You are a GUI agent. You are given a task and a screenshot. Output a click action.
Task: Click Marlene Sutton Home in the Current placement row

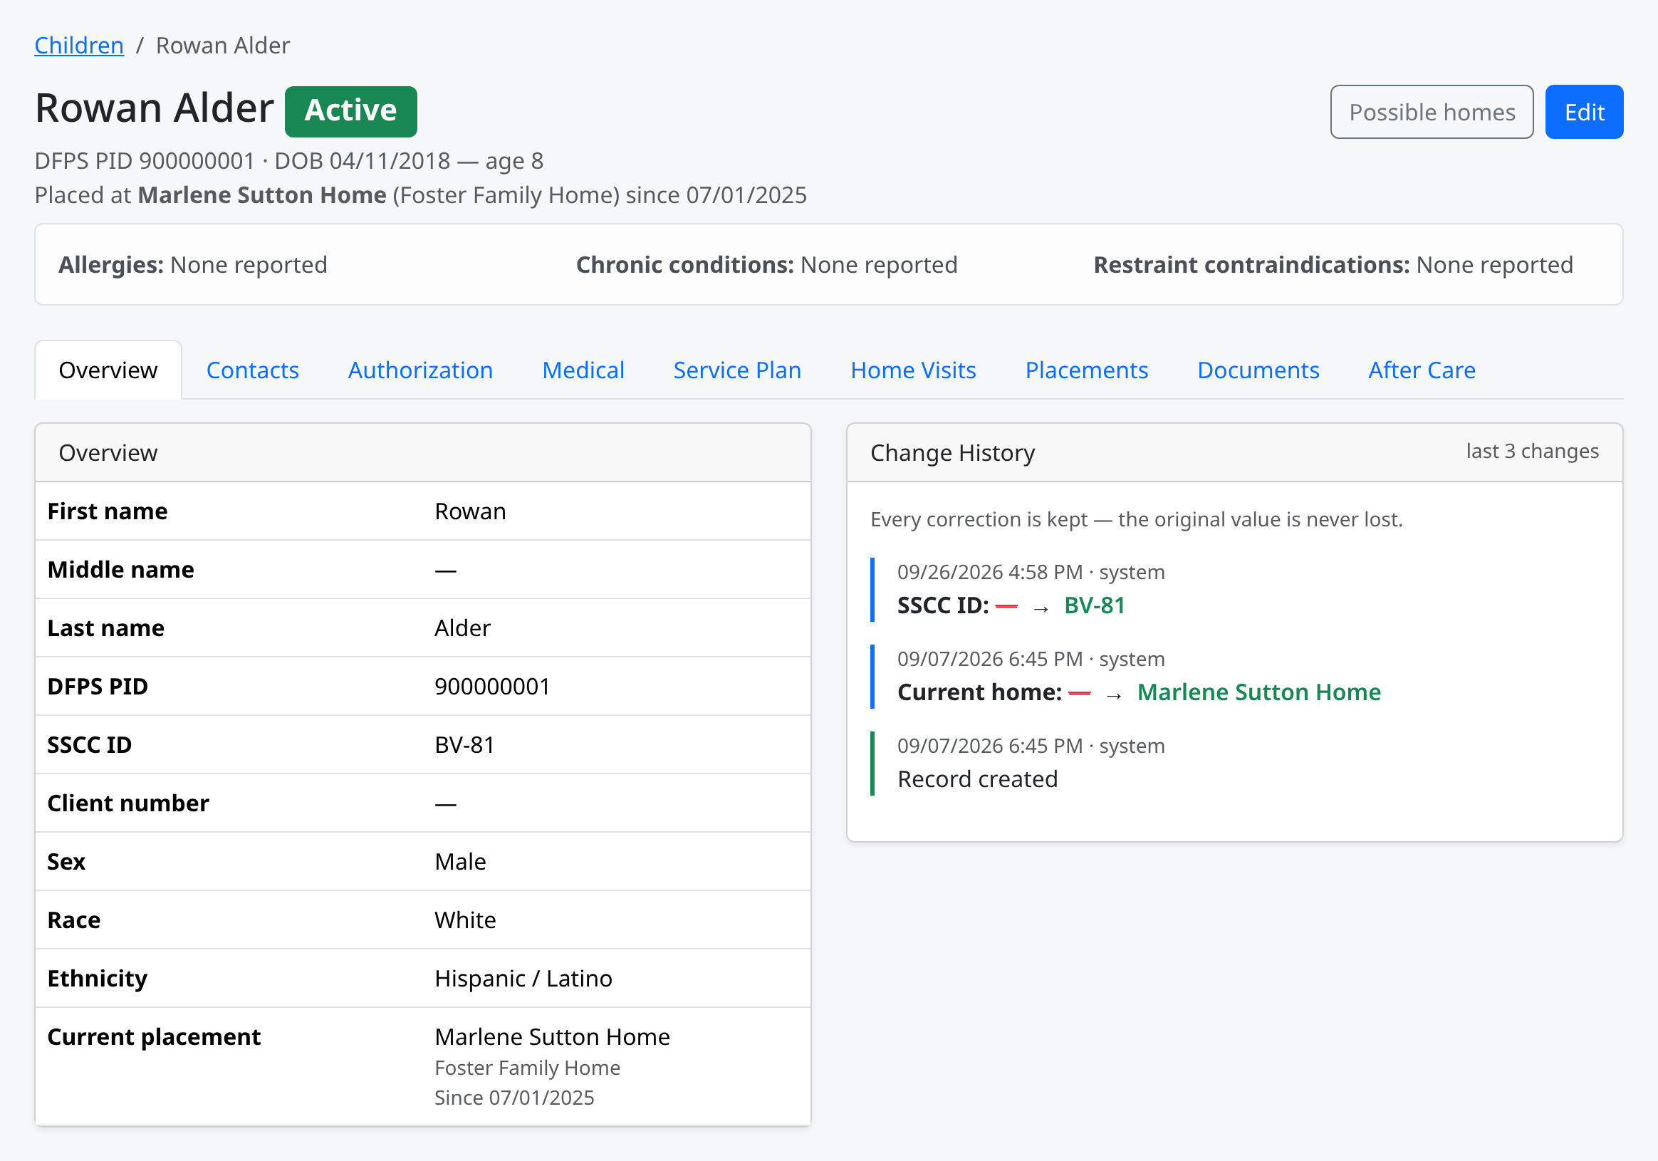point(553,1038)
